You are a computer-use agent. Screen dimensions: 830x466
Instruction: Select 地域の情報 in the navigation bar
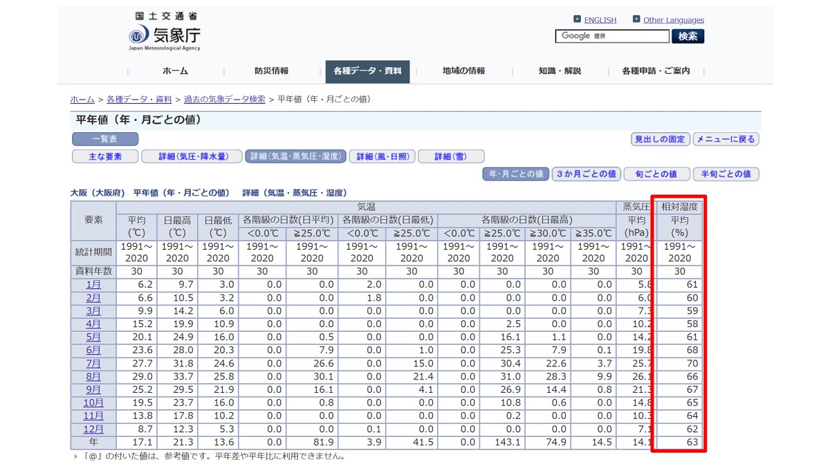click(x=463, y=71)
